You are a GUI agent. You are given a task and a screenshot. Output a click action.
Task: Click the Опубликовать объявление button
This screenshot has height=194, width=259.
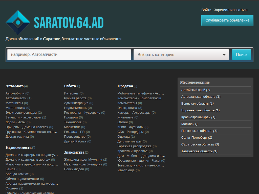227,20
